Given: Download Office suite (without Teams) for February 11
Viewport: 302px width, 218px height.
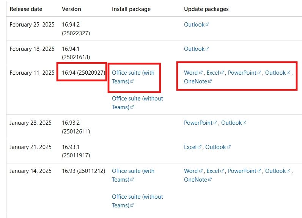Looking at the screenshot, I should click(137, 103).
